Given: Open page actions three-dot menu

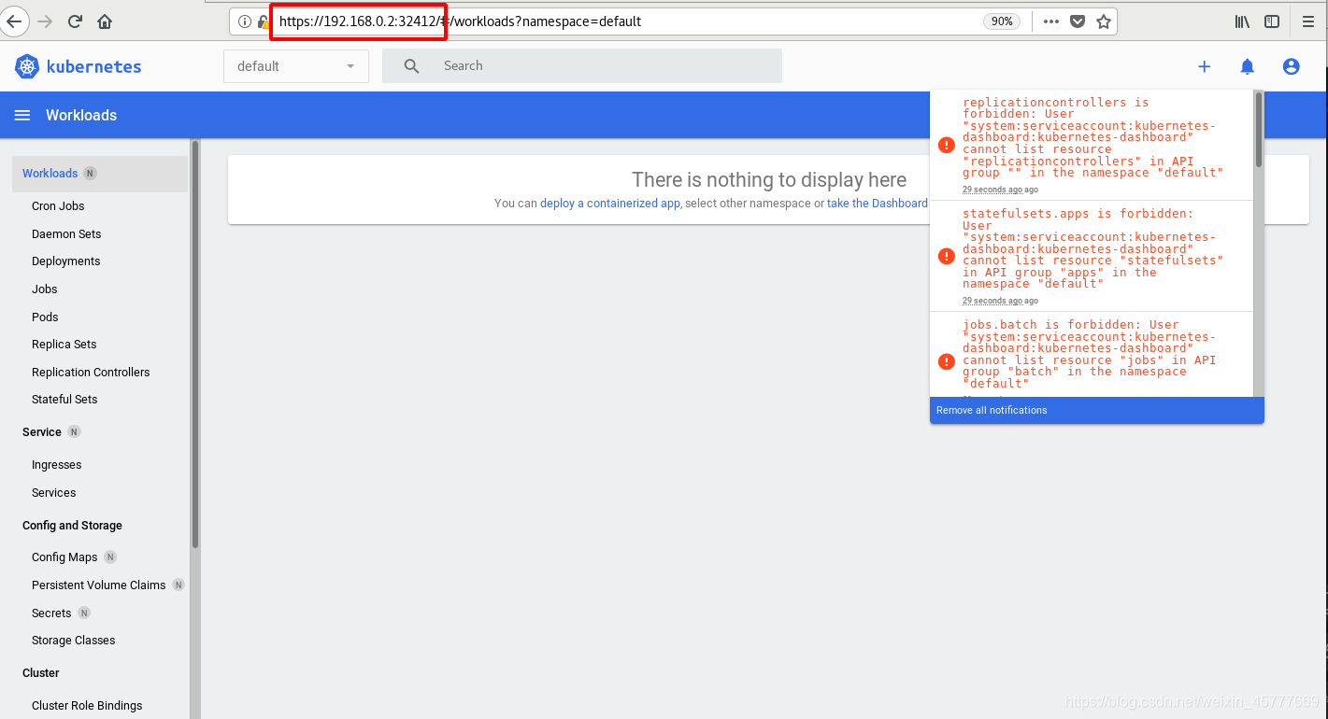Looking at the screenshot, I should (1051, 21).
